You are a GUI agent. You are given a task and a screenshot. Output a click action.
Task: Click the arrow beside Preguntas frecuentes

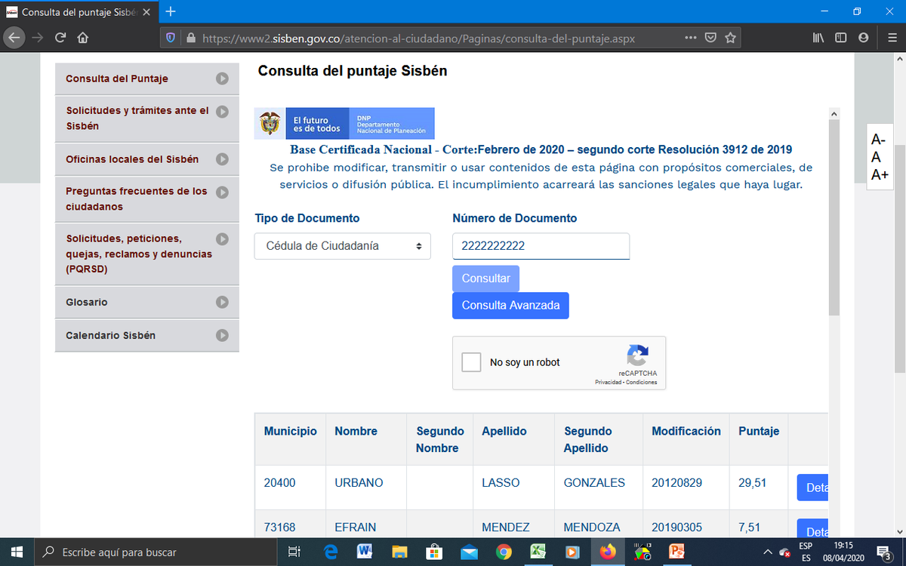click(222, 192)
